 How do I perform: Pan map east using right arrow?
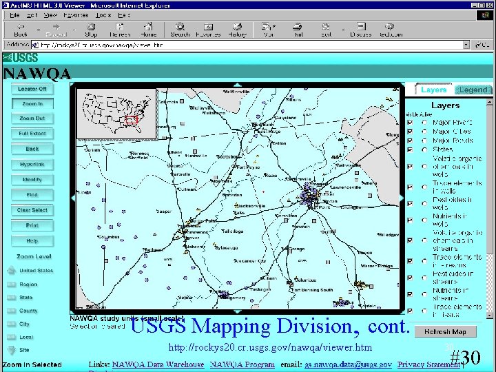[x=402, y=198]
